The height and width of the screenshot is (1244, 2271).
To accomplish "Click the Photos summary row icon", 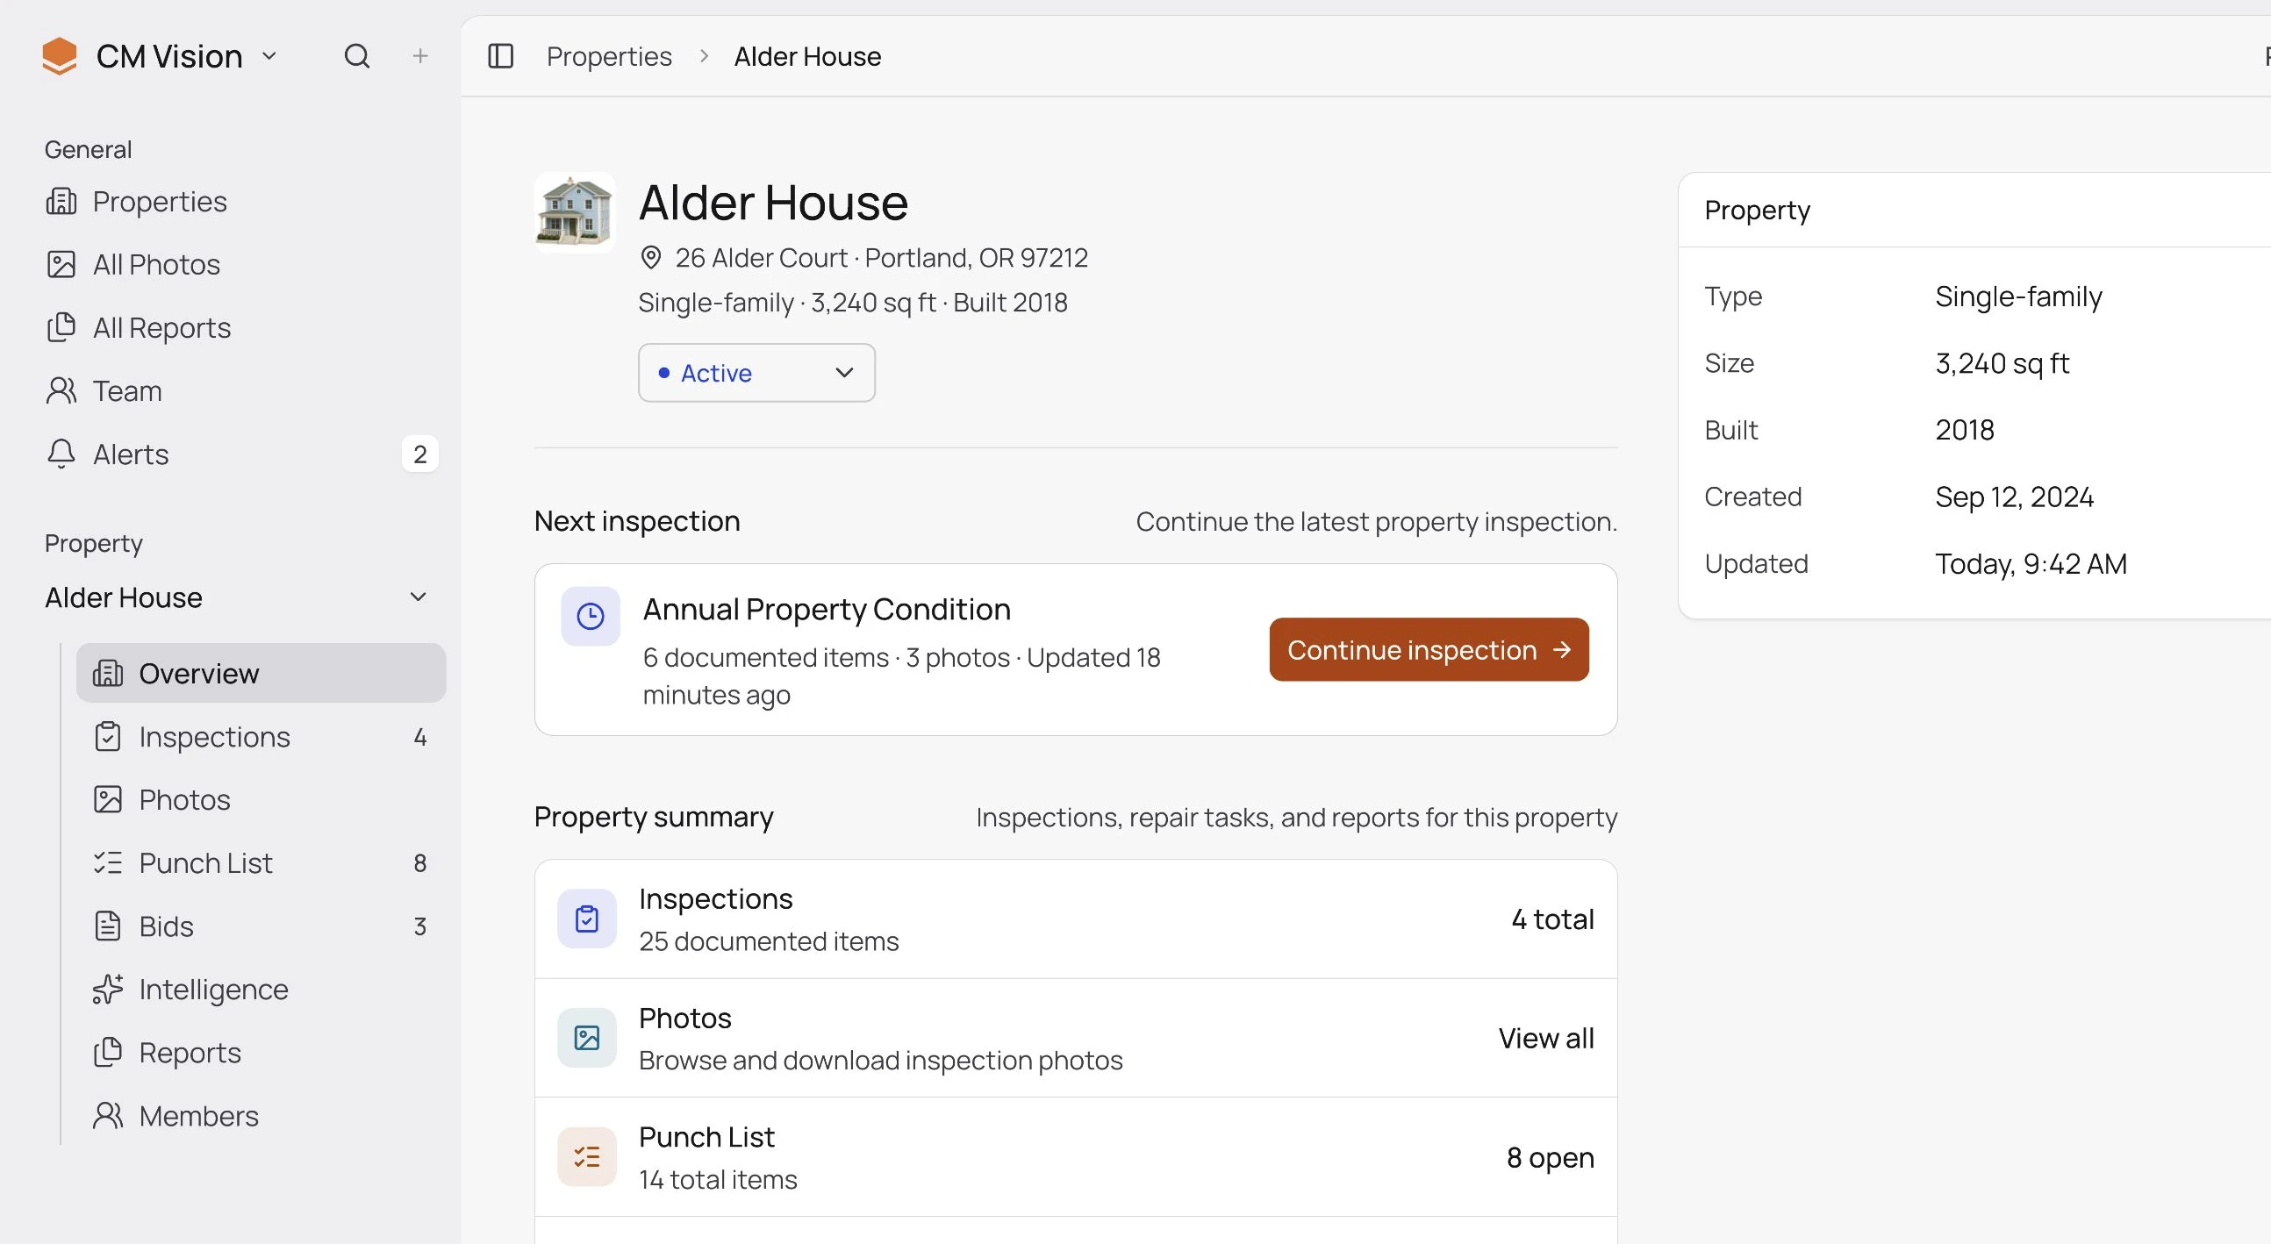I will coord(587,1038).
